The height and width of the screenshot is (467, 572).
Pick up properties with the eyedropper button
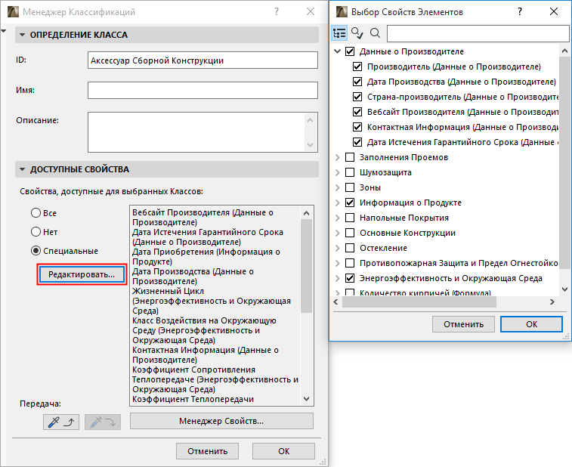click(61, 422)
